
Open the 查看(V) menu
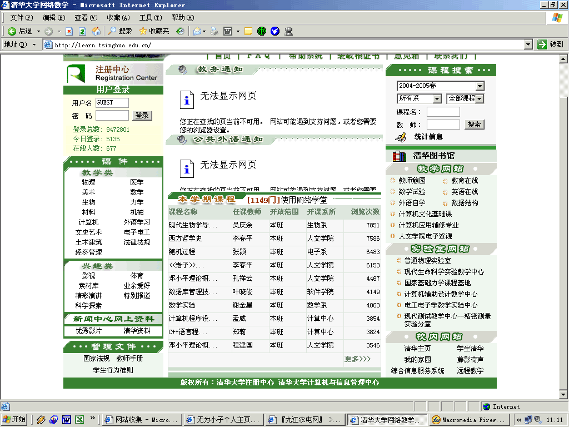(86, 18)
